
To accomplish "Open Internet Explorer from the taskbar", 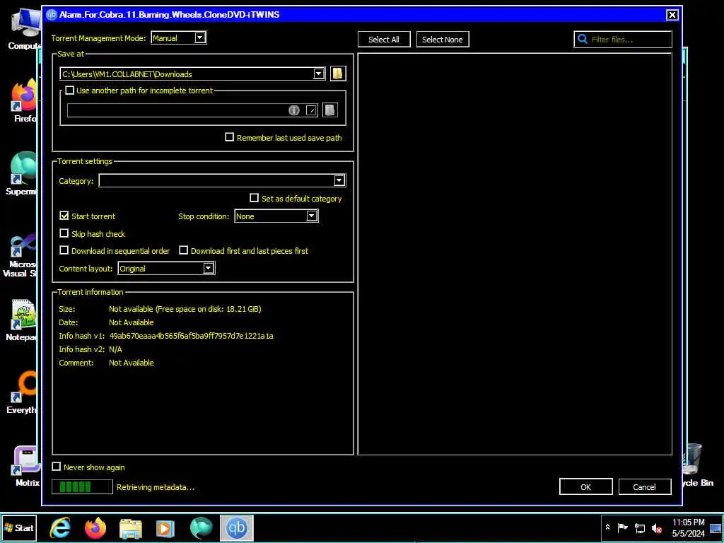I will tap(61, 527).
